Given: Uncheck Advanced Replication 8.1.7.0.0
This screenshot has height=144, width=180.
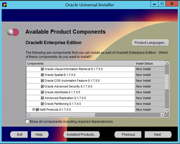Looking at the screenshot, I should (42, 98).
